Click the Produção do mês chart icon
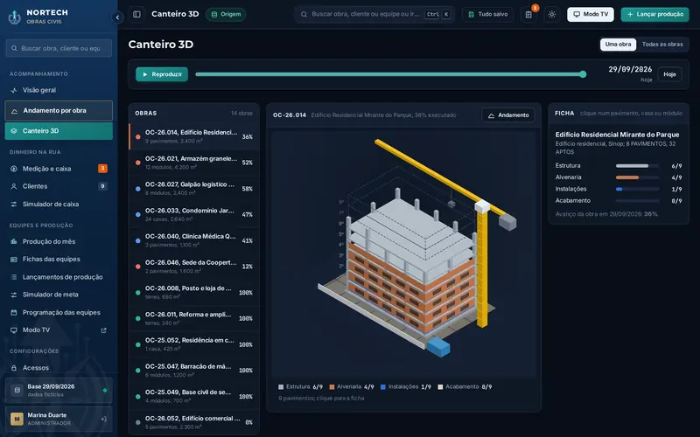 14,242
